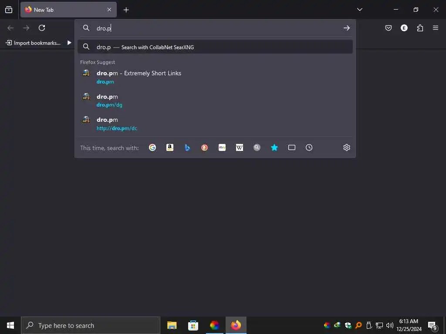The height and width of the screenshot is (334, 446).
Task: Open the clock showing 6:13 AM
Action: [409, 325]
